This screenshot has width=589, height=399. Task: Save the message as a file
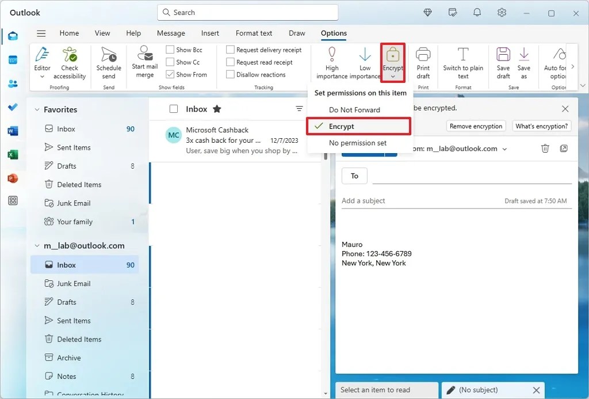point(524,63)
